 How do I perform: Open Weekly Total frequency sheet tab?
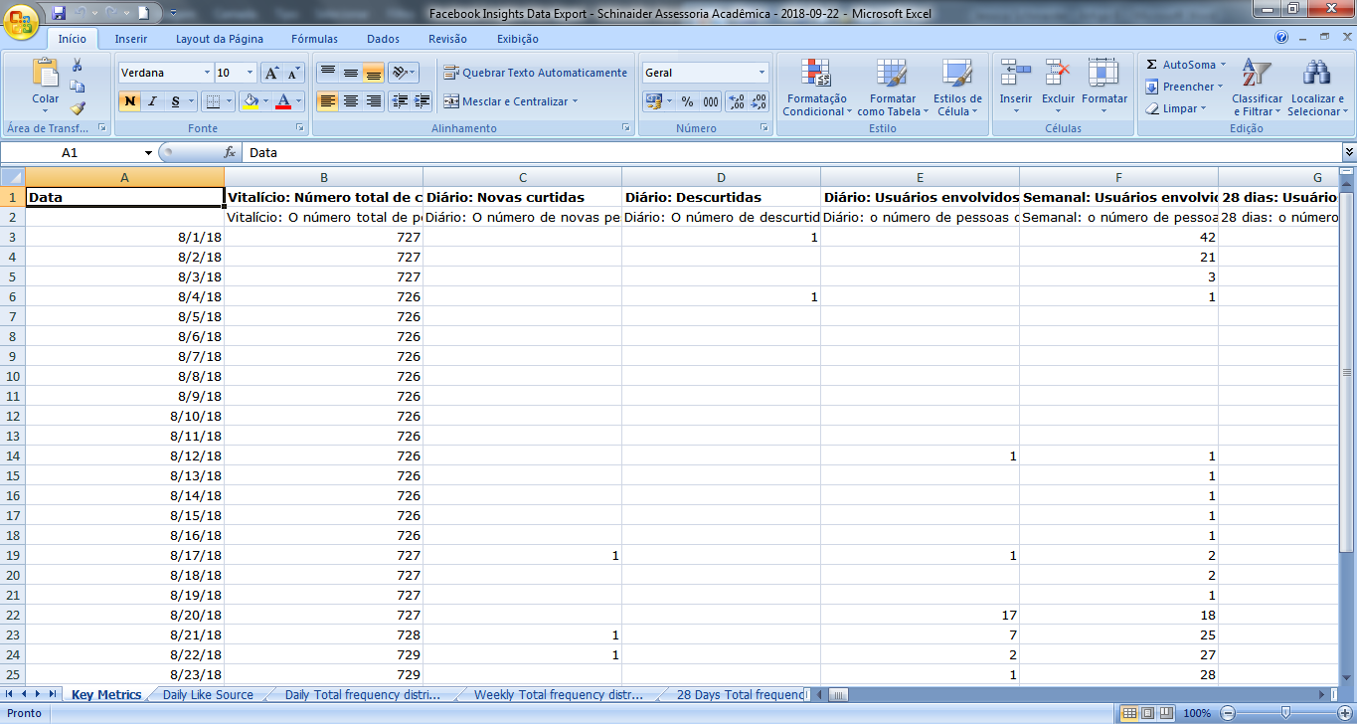[558, 694]
